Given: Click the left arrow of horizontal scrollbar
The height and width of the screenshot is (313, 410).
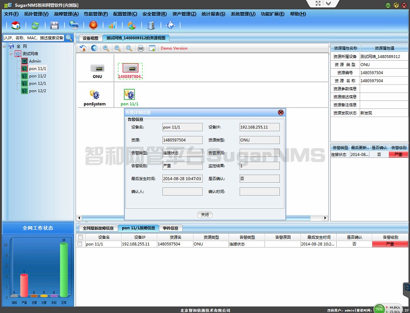Looking at the screenshot, I should (x=79, y=218).
